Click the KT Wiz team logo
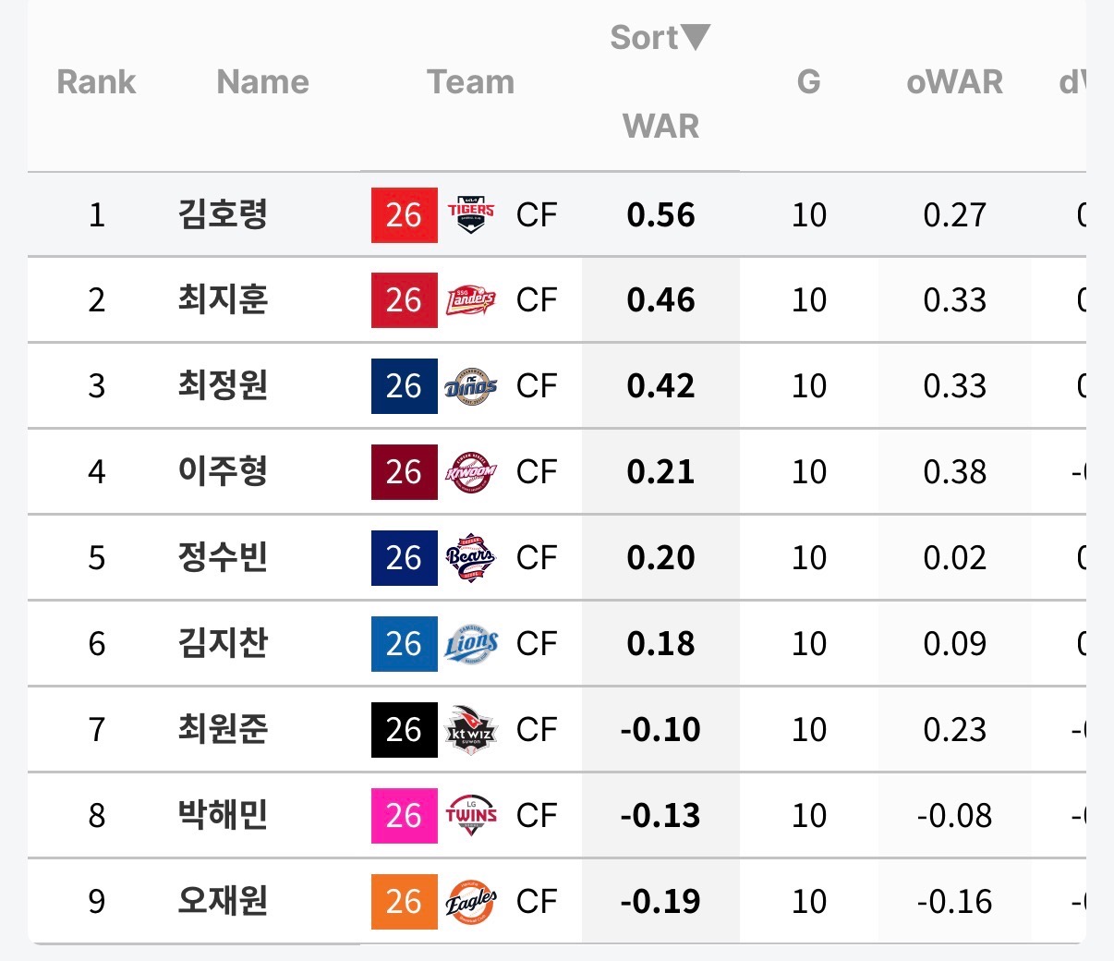This screenshot has height=961, width=1114. [471, 730]
